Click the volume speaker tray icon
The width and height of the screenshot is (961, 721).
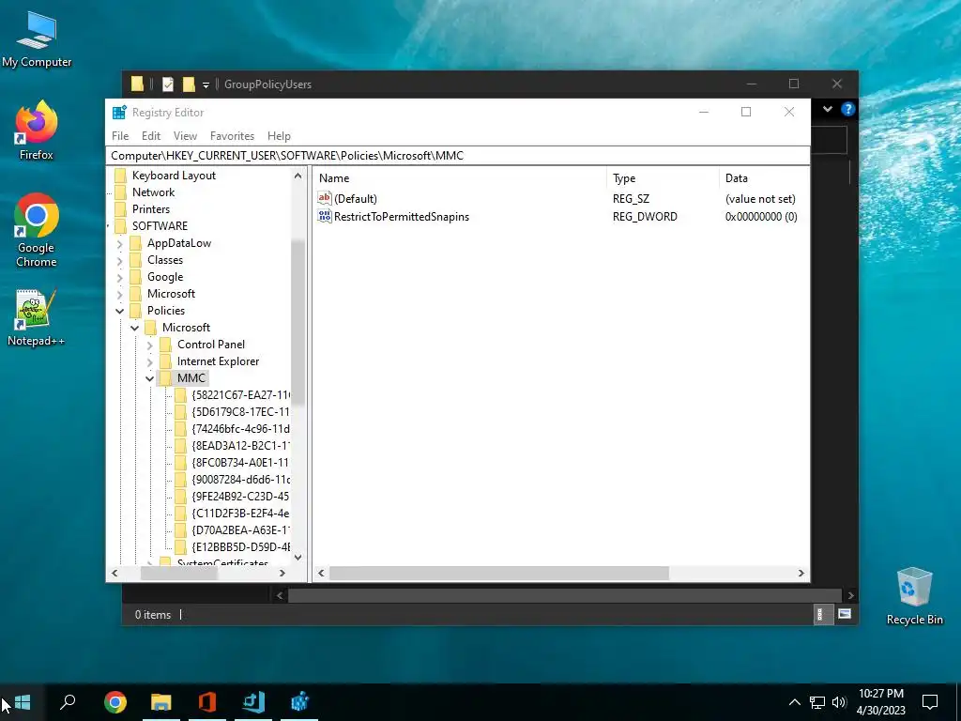tap(839, 702)
